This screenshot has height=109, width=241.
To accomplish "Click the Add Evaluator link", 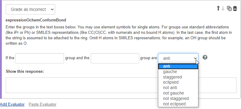I will [x=12, y=104].
